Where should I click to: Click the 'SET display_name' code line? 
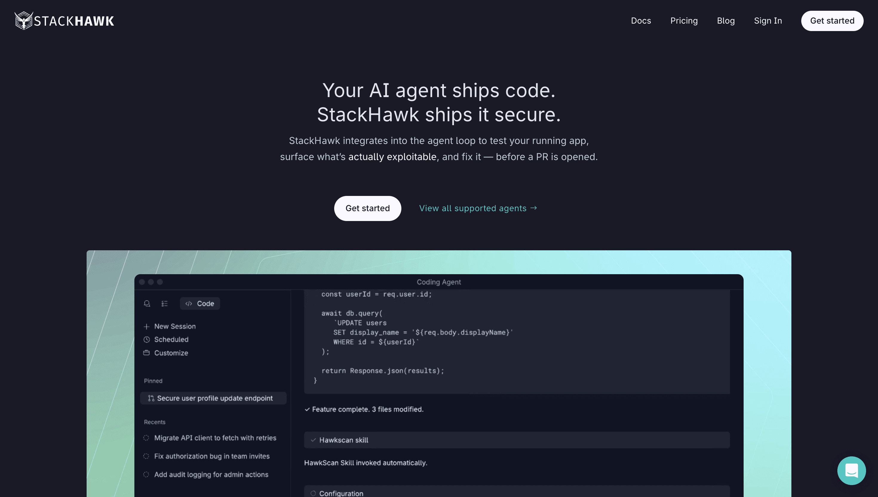click(423, 332)
